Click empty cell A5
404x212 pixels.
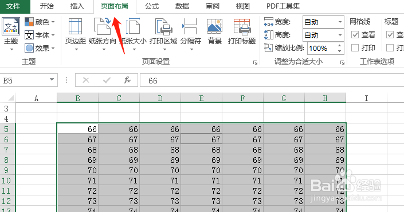[36, 129]
